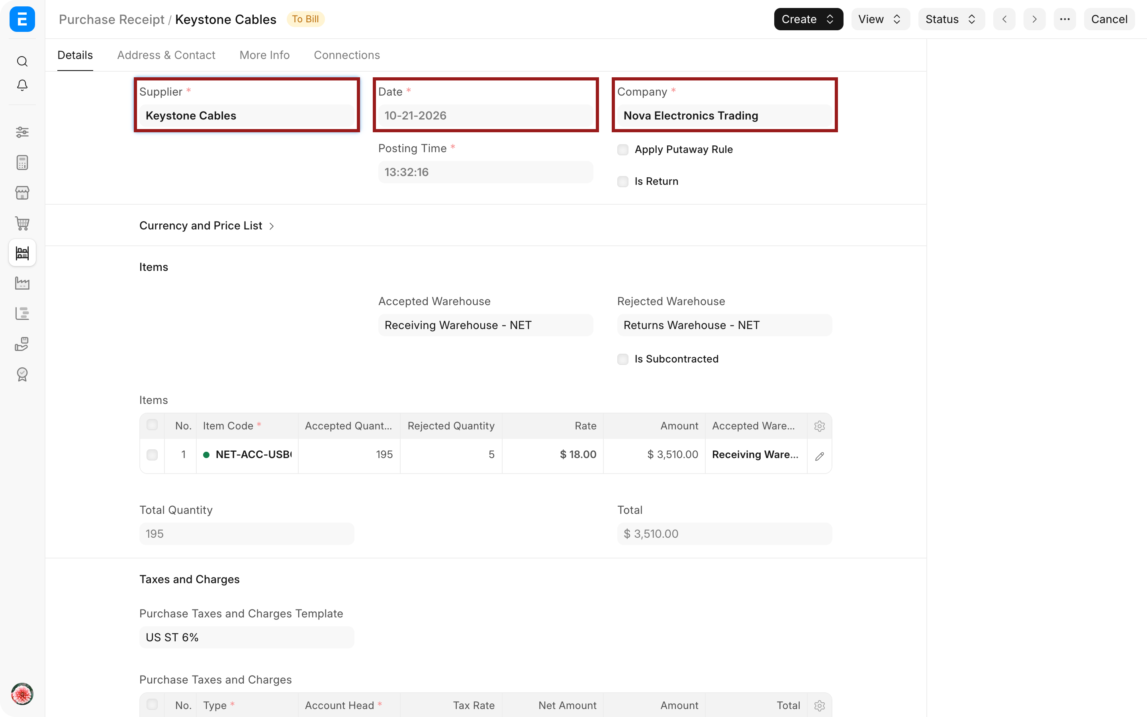Switch to More Info tab
Viewport: 1147px width, 717px height.
click(264, 55)
